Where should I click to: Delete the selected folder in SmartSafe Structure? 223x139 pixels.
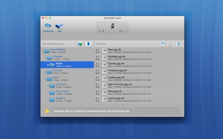(x=88, y=44)
